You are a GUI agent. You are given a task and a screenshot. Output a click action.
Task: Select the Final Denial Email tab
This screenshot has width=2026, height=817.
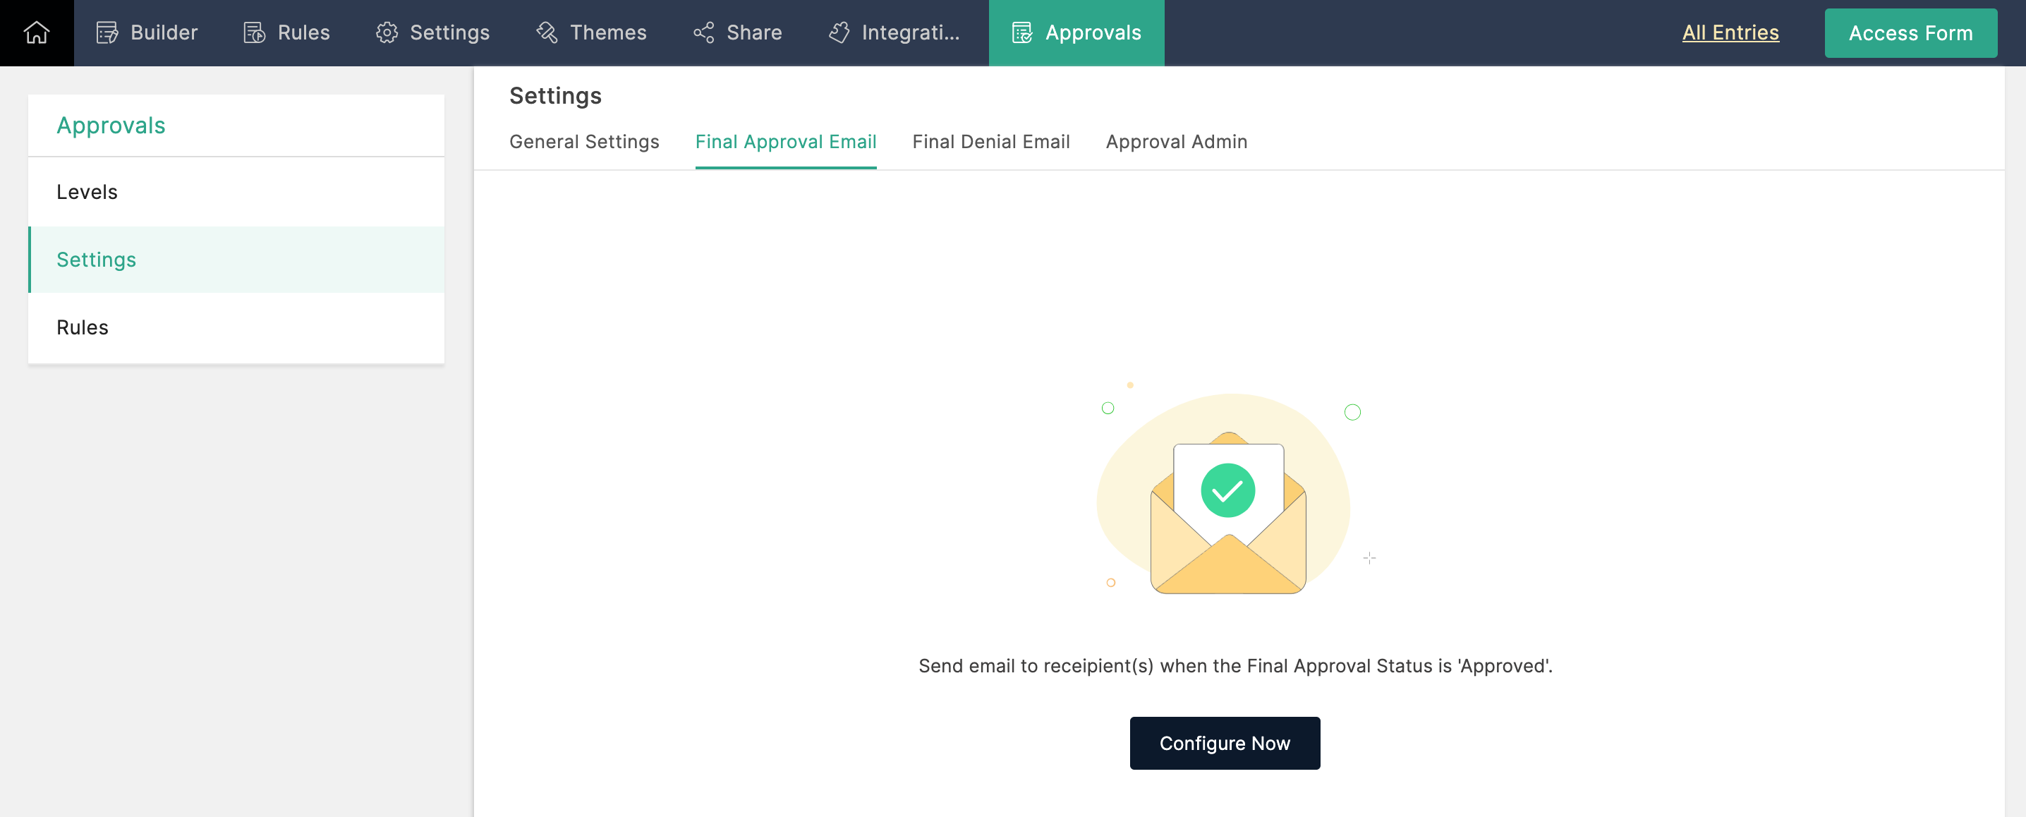(991, 141)
